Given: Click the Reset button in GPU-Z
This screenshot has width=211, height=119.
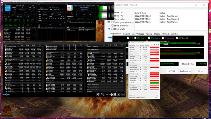Looking at the screenshot, I should (x=157, y=95).
